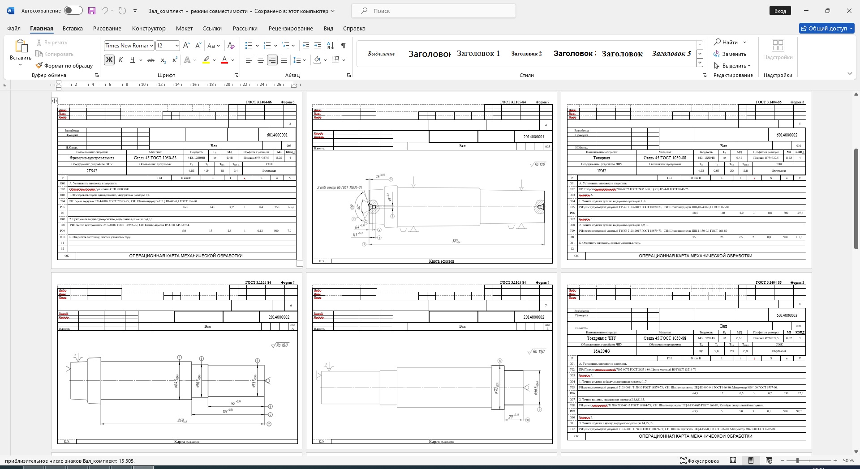Open the Макет ribbon tab

pos(184,28)
